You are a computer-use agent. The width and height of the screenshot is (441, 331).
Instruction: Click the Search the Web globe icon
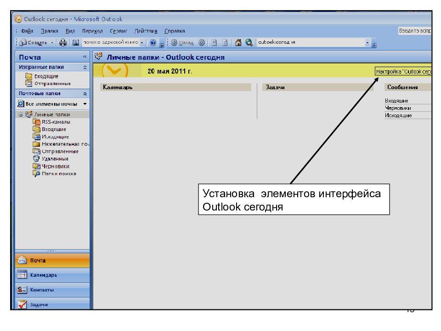coord(249,42)
